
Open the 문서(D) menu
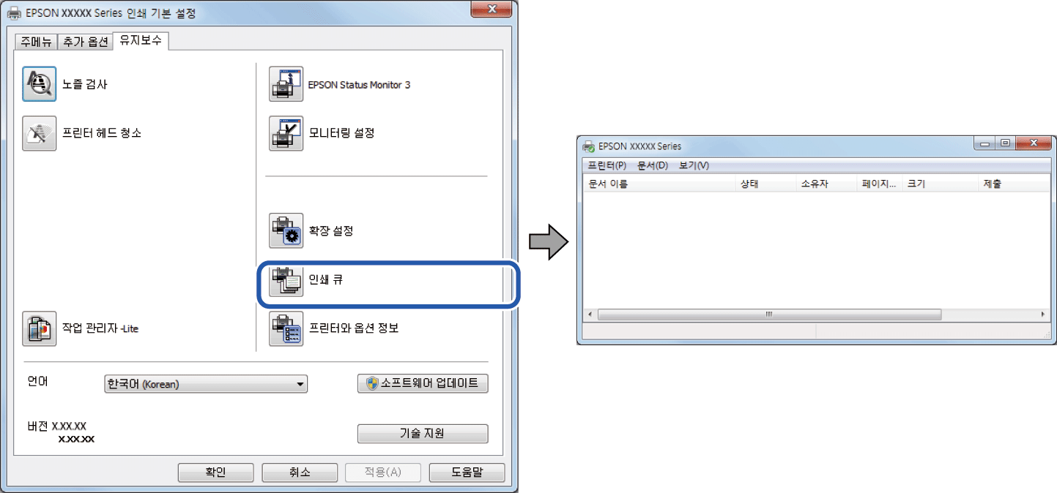click(x=653, y=166)
